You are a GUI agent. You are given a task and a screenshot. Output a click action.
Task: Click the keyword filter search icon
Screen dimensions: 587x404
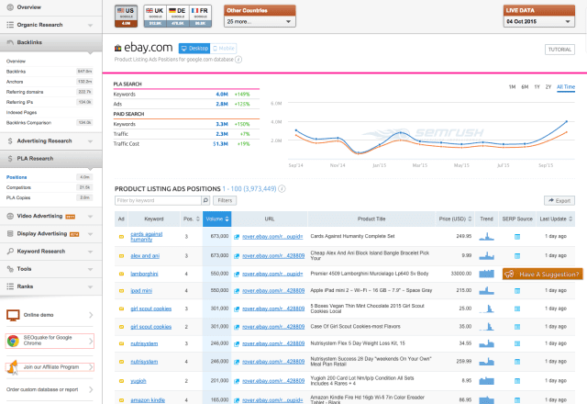point(205,200)
